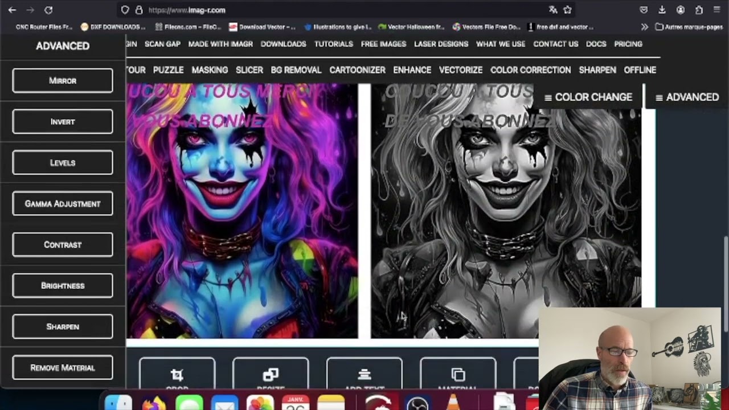729x410 pixels.
Task: Select the Add Text tool icon
Action: [x=364, y=374]
